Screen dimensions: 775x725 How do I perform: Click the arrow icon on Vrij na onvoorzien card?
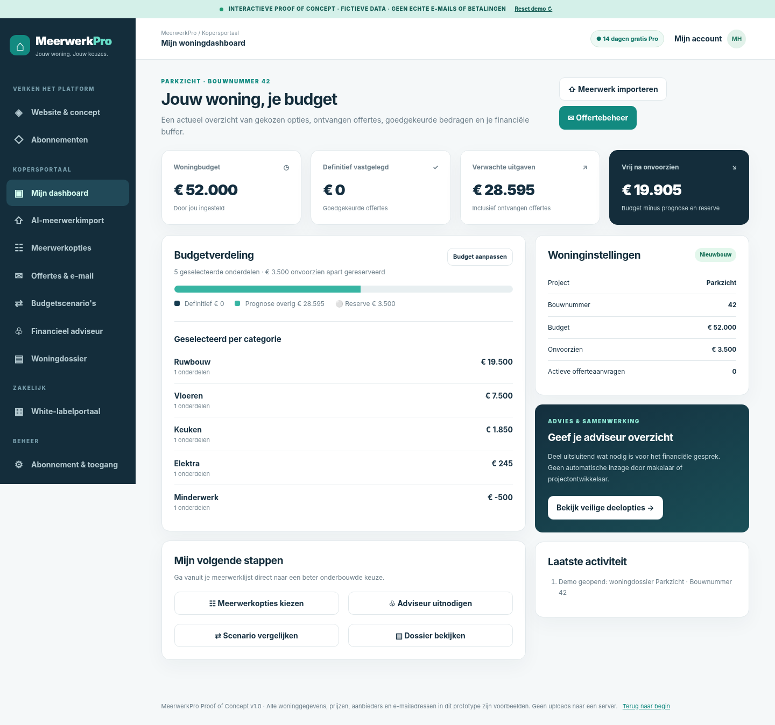(734, 168)
